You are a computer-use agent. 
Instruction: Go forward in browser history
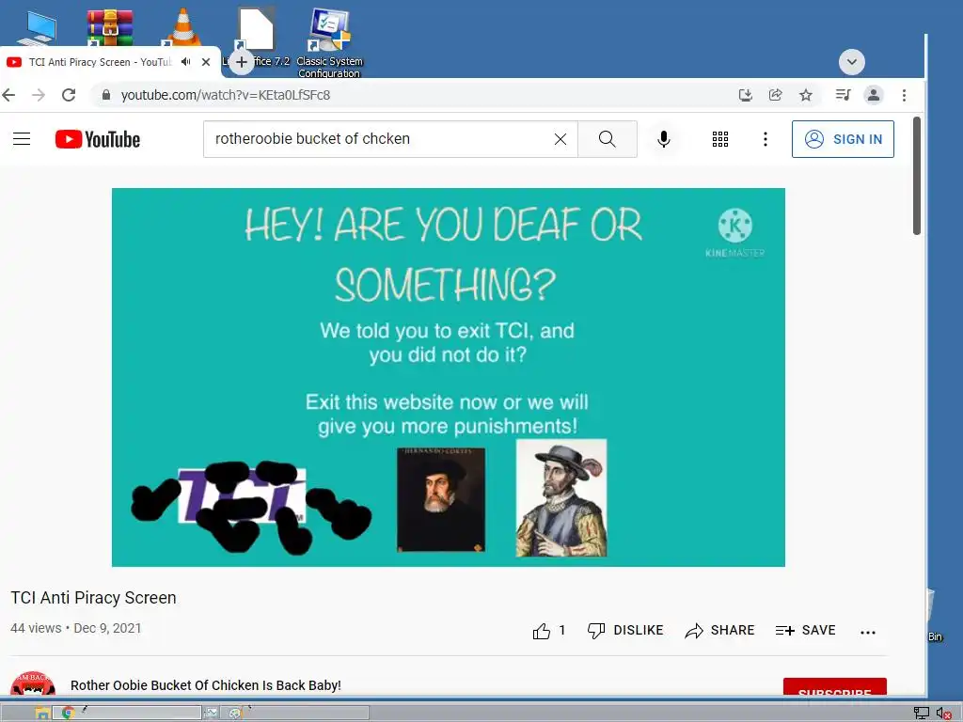click(x=39, y=95)
